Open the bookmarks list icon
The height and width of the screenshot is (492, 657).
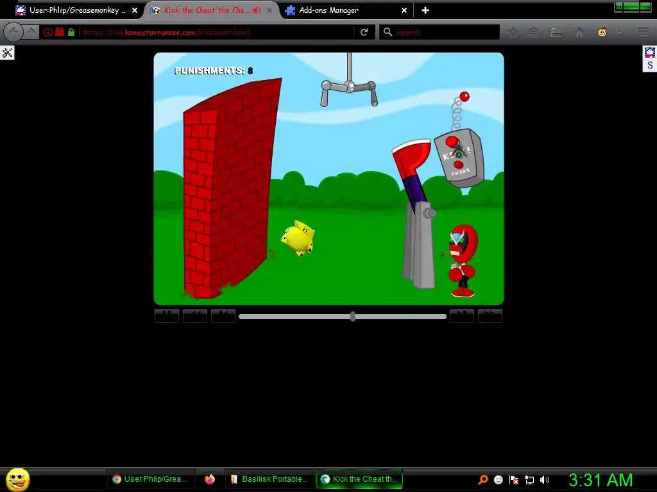click(533, 32)
